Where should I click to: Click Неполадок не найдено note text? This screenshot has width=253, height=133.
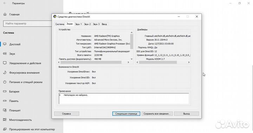[x=76, y=95]
